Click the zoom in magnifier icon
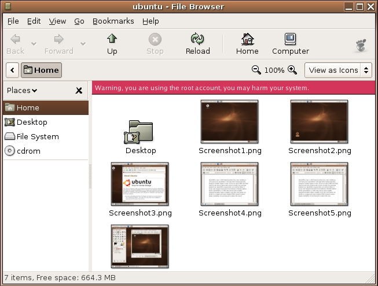 coord(292,70)
